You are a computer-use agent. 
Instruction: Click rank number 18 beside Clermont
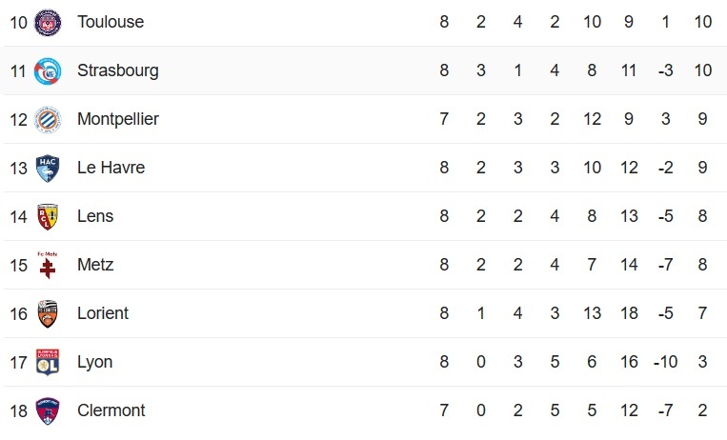(x=18, y=410)
